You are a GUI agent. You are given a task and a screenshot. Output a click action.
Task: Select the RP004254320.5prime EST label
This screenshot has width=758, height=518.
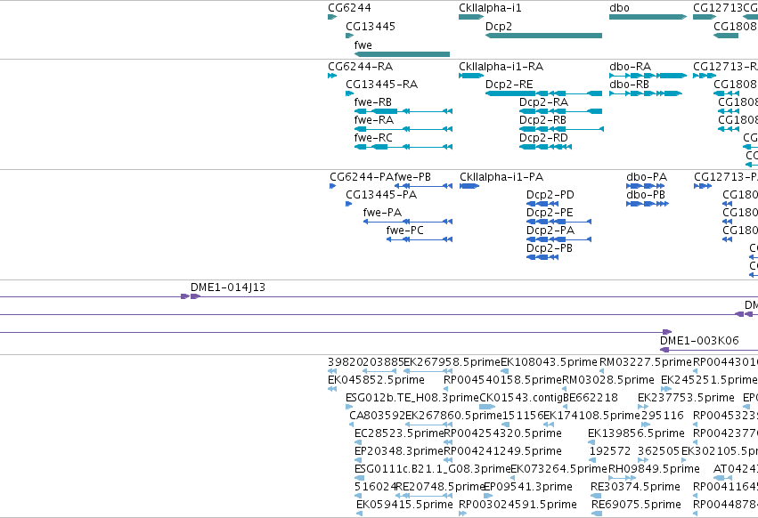502,434
